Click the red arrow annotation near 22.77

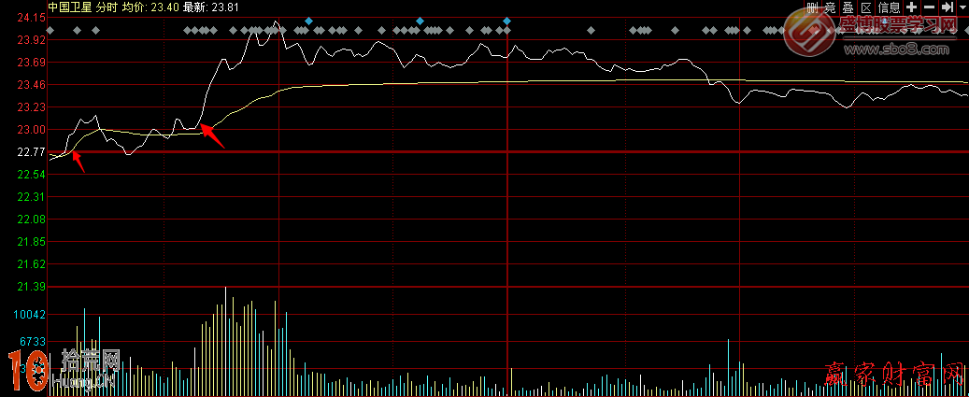coord(78,162)
